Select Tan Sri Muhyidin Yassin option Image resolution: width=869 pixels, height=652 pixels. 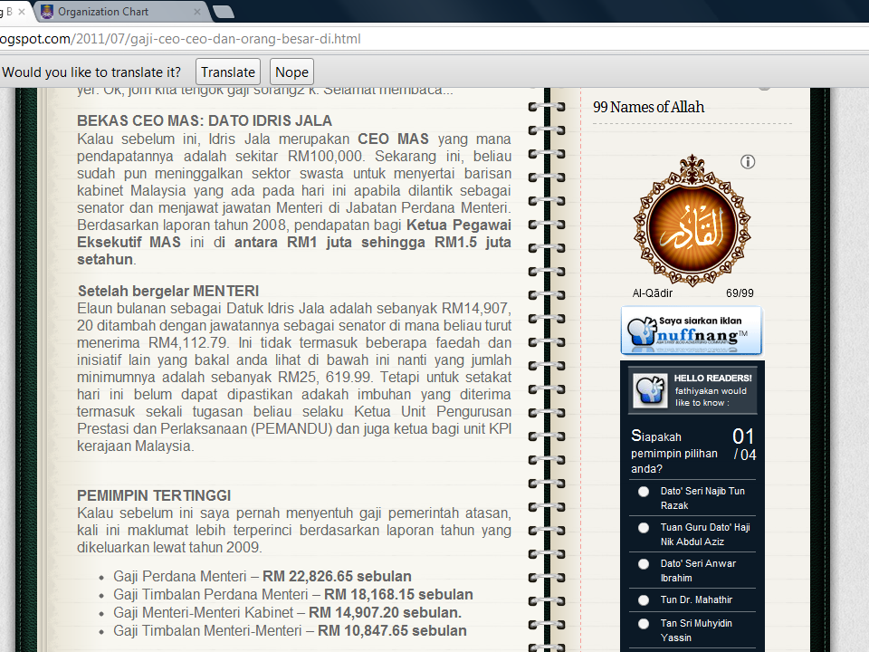[x=644, y=624]
